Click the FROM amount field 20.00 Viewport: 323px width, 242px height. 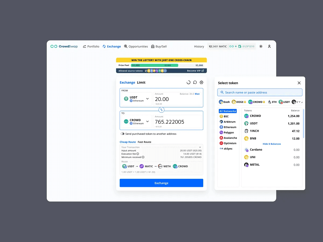(177, 99)
